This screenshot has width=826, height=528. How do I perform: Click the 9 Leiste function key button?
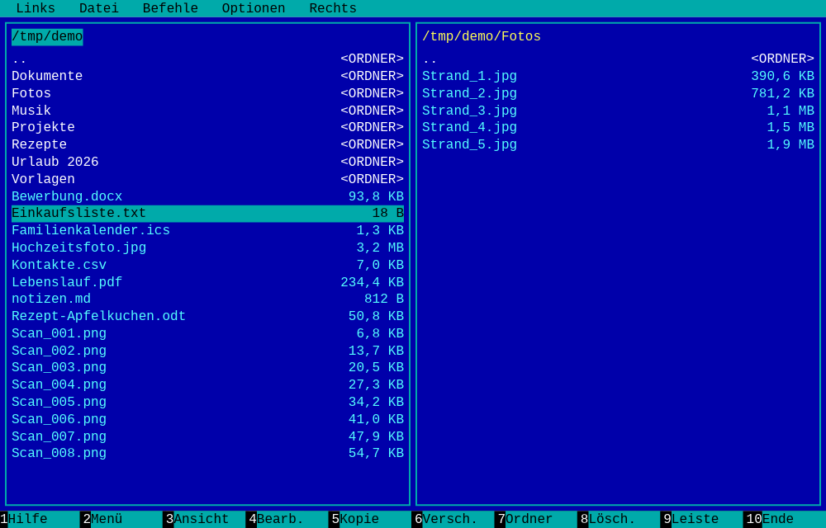click(701, 519)
